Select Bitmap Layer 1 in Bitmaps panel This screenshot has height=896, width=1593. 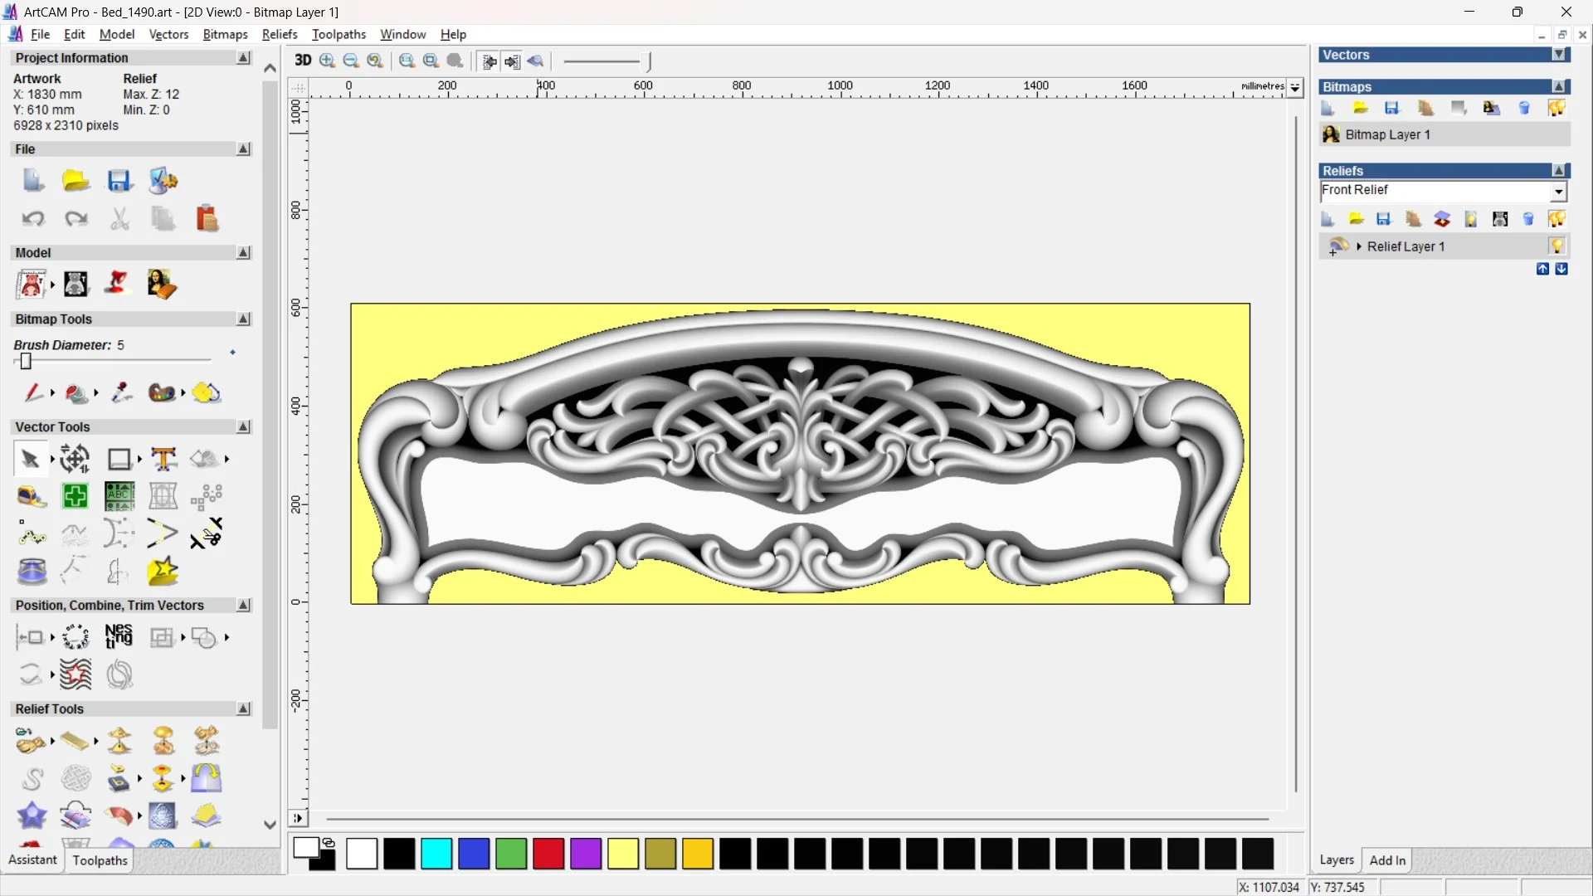point(1387,134)
